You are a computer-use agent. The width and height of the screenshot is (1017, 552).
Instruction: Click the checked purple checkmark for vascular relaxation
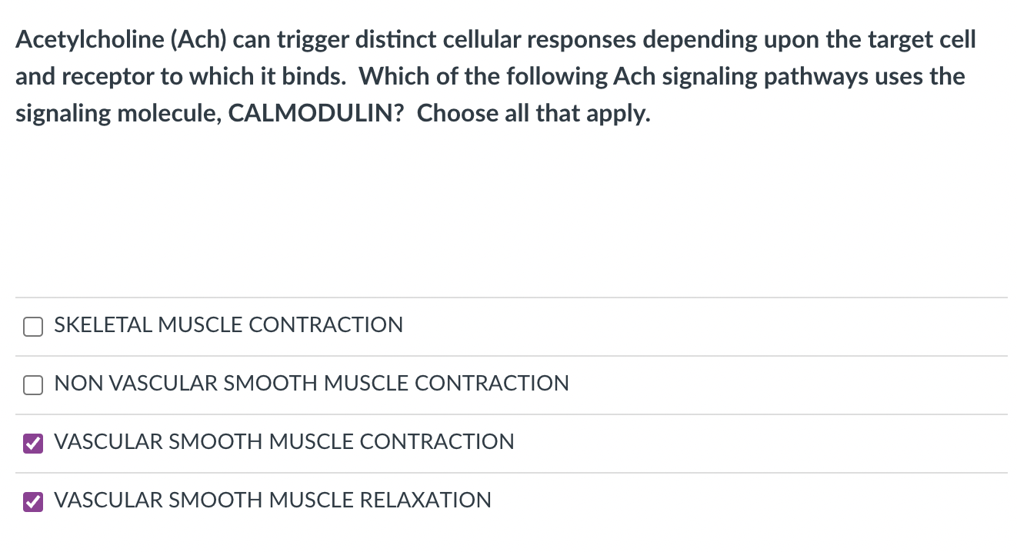pos(33,500)
